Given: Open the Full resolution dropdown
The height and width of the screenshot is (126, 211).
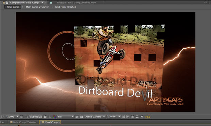Looking at the screenshot, I should pyautogui.click(x=66, y=117).
